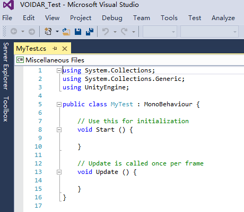Click the Save floppy disk icon
The width and height of the screenshot is (244, 212).
click(x=78, y=32)
